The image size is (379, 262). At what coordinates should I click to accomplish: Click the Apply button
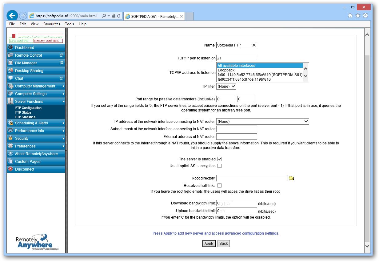[x=209, y=244]
